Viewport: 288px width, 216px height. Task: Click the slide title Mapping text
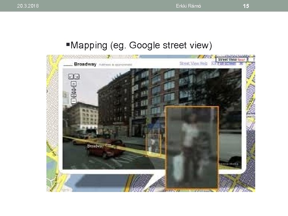click(x=141, y=45)
